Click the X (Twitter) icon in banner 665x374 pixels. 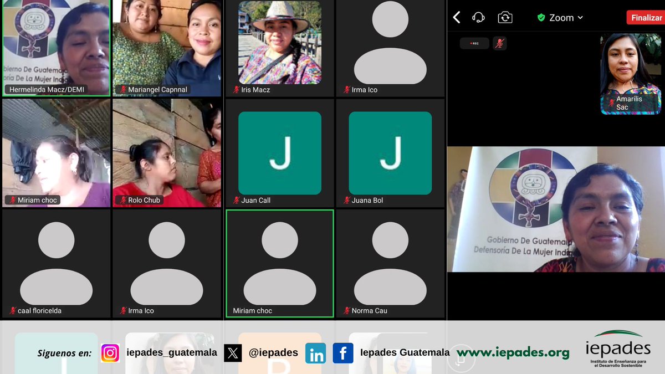coord(233,353)
